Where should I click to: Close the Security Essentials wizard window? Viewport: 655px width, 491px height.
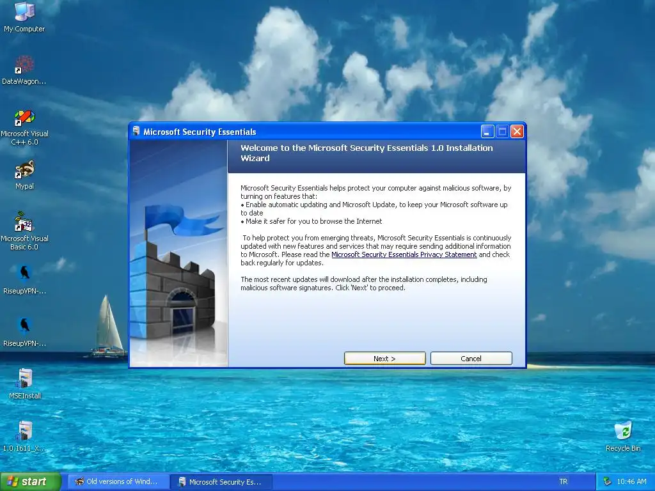[517, 132]
